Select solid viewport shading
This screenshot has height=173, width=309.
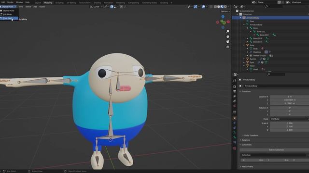[x=219, y=7]
